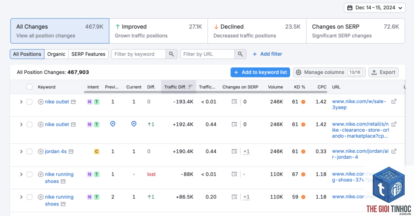Open nike clearance store orlando URL link
The height and width of the screenshot is (216, 414).
(x=360, y=130)
